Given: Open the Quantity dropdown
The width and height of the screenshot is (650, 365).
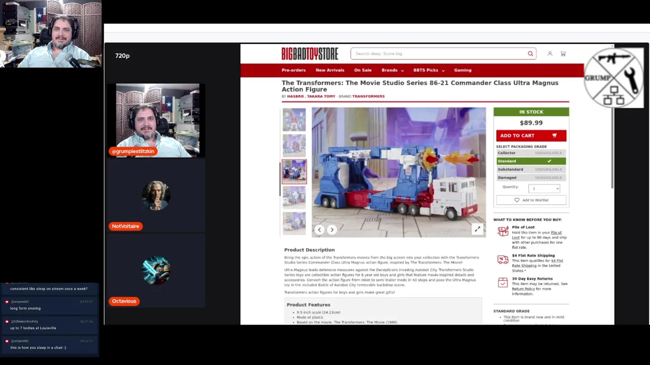Looking at the screenshot, I should 544,189.
